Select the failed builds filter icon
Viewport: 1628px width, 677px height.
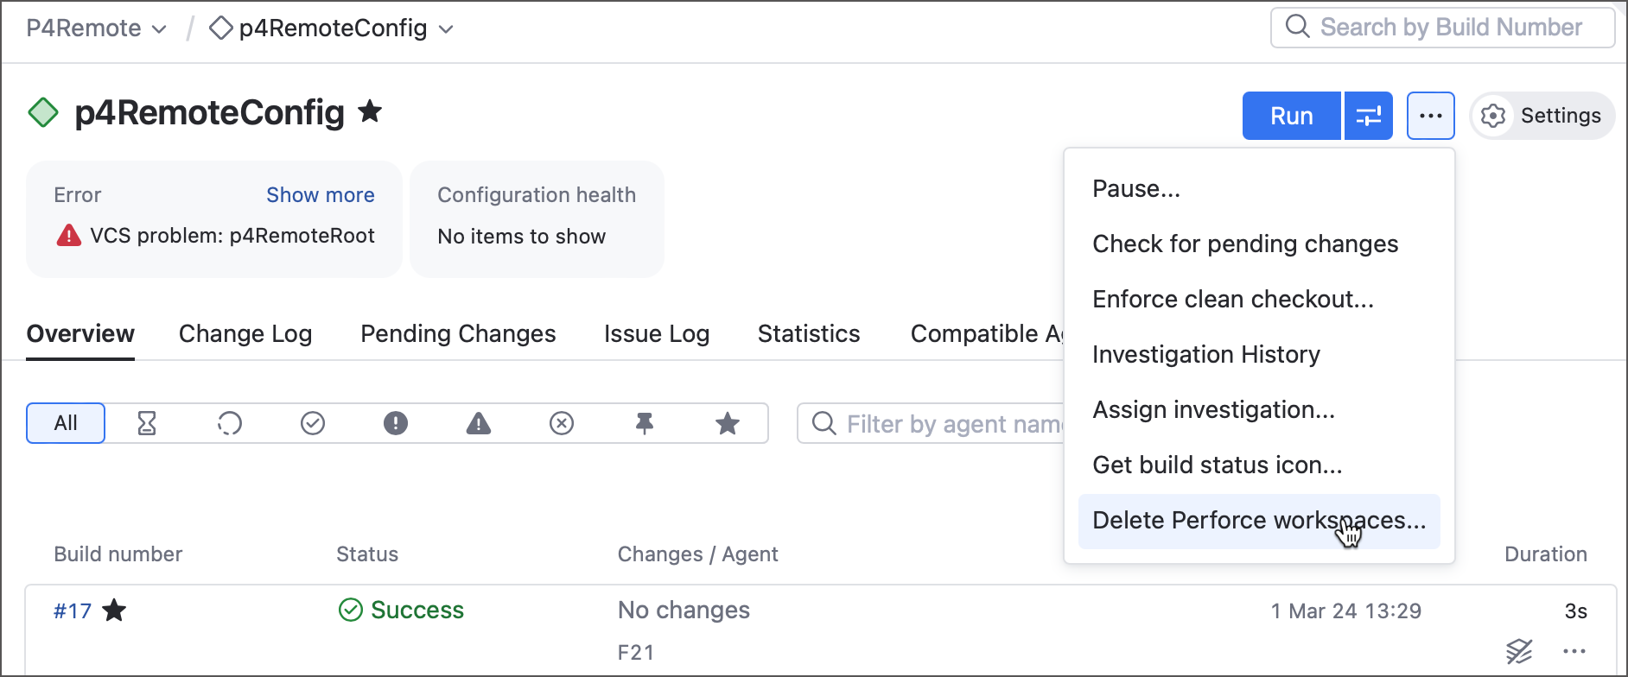(395, 423)
